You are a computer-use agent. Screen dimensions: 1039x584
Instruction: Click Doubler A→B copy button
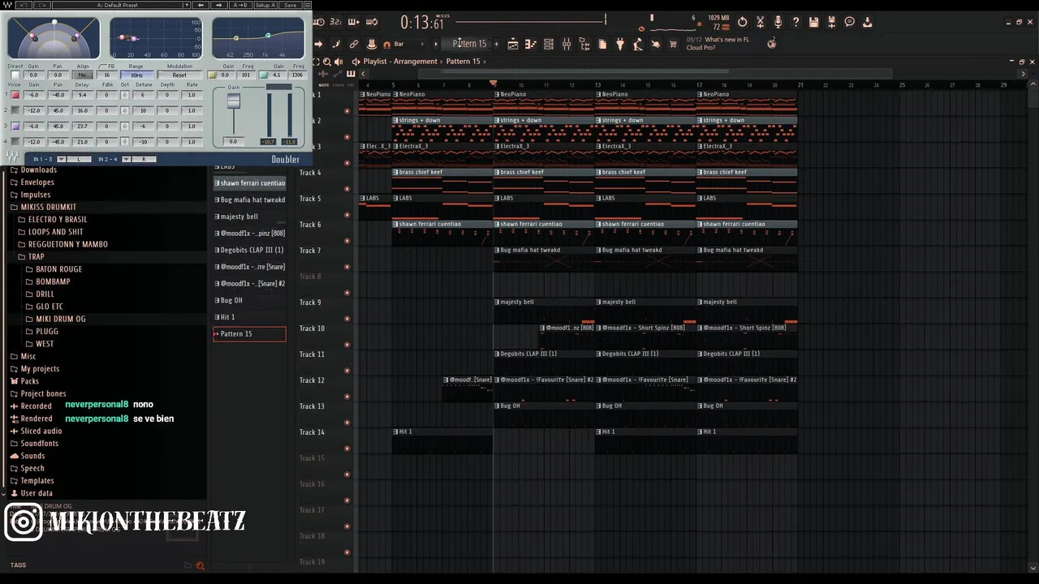point(240,5)
